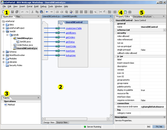Image resolution: width=167 pixels, height=130 pixels.
Task: Switch to the Source View tab
Action: [x=62, y=123]
